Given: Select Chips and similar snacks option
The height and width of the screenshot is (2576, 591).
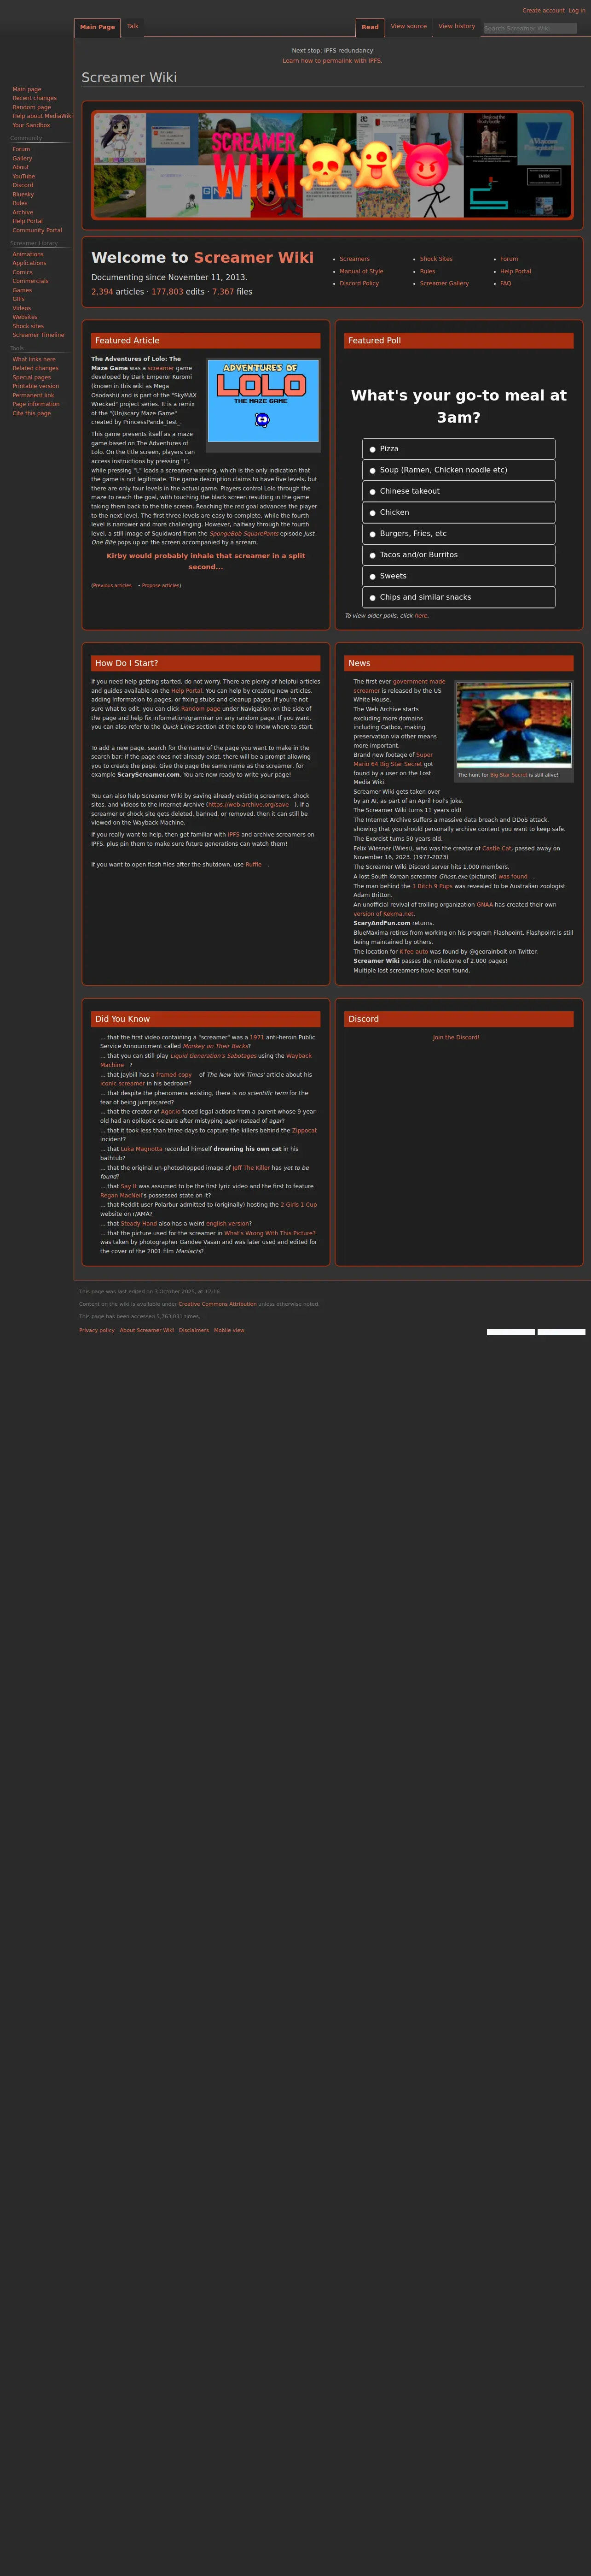Looking at the screenshot, I should (x=458, y=597).
